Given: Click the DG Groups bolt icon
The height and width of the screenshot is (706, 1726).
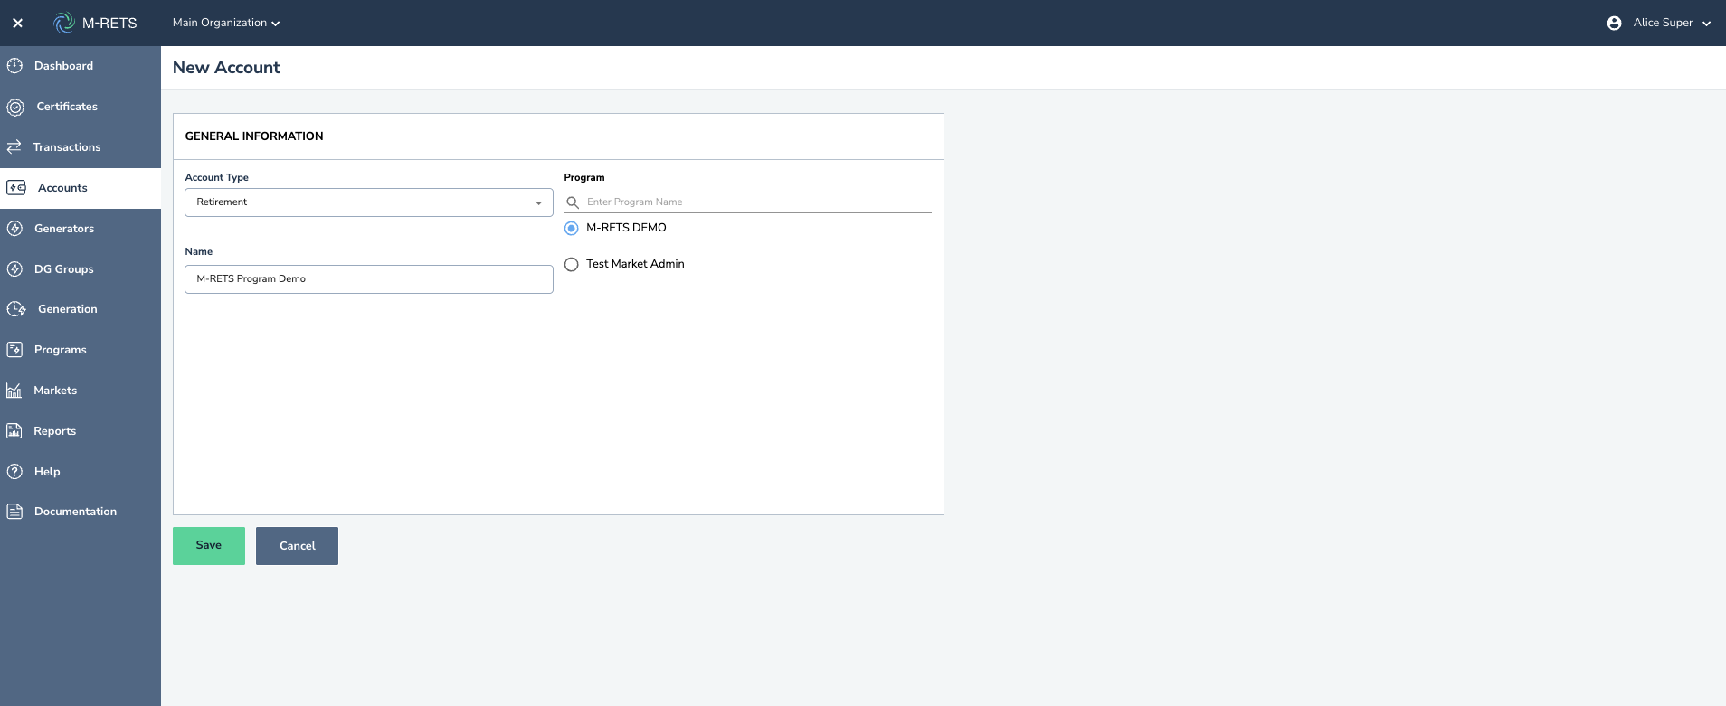Looking at the screenshot, I should 14,269.
